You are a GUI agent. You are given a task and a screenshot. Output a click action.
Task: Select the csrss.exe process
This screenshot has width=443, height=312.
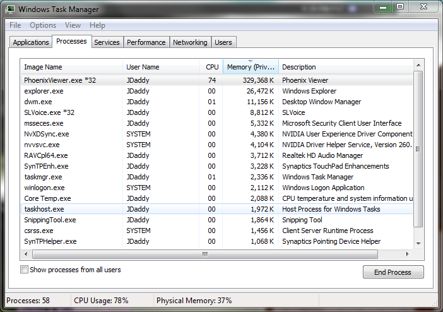coord(216,231)
